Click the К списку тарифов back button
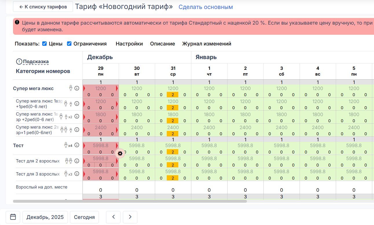The image size is (374, 225). pos(43,7)
